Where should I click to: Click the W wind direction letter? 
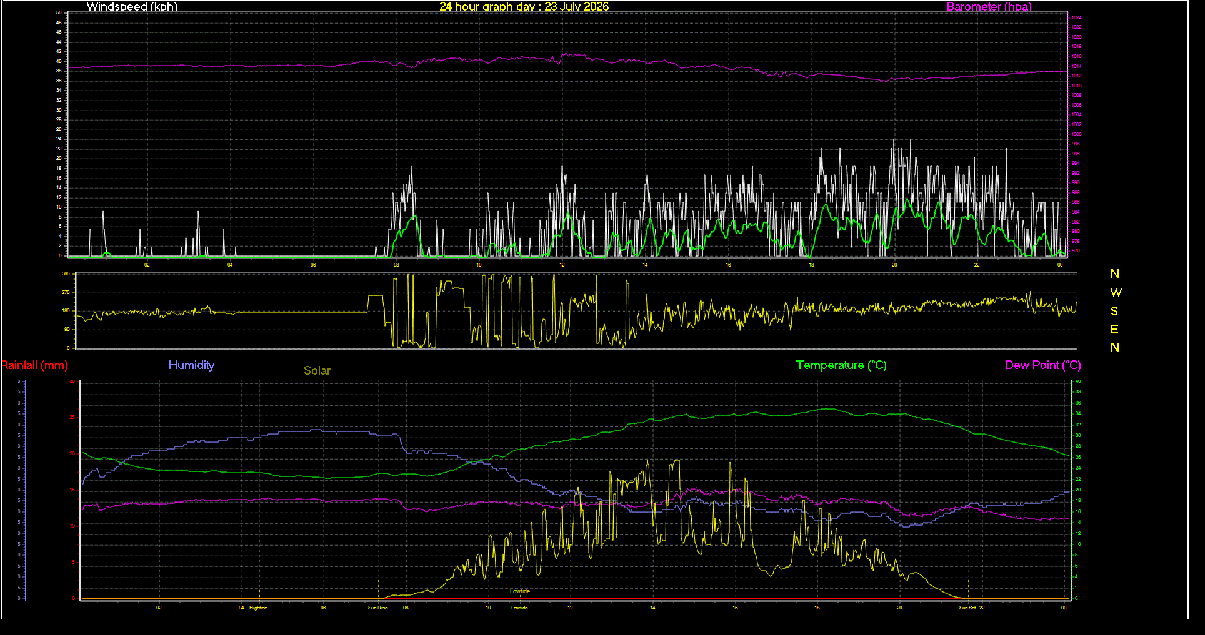point(1116,292)
